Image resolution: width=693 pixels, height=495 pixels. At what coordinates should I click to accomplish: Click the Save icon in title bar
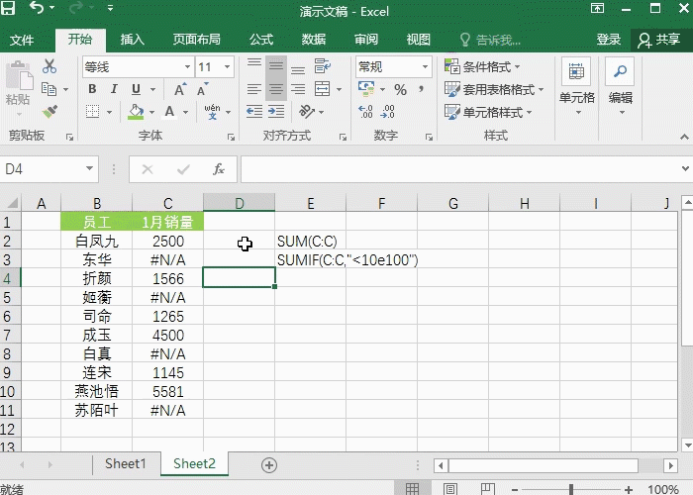[12, 12]
